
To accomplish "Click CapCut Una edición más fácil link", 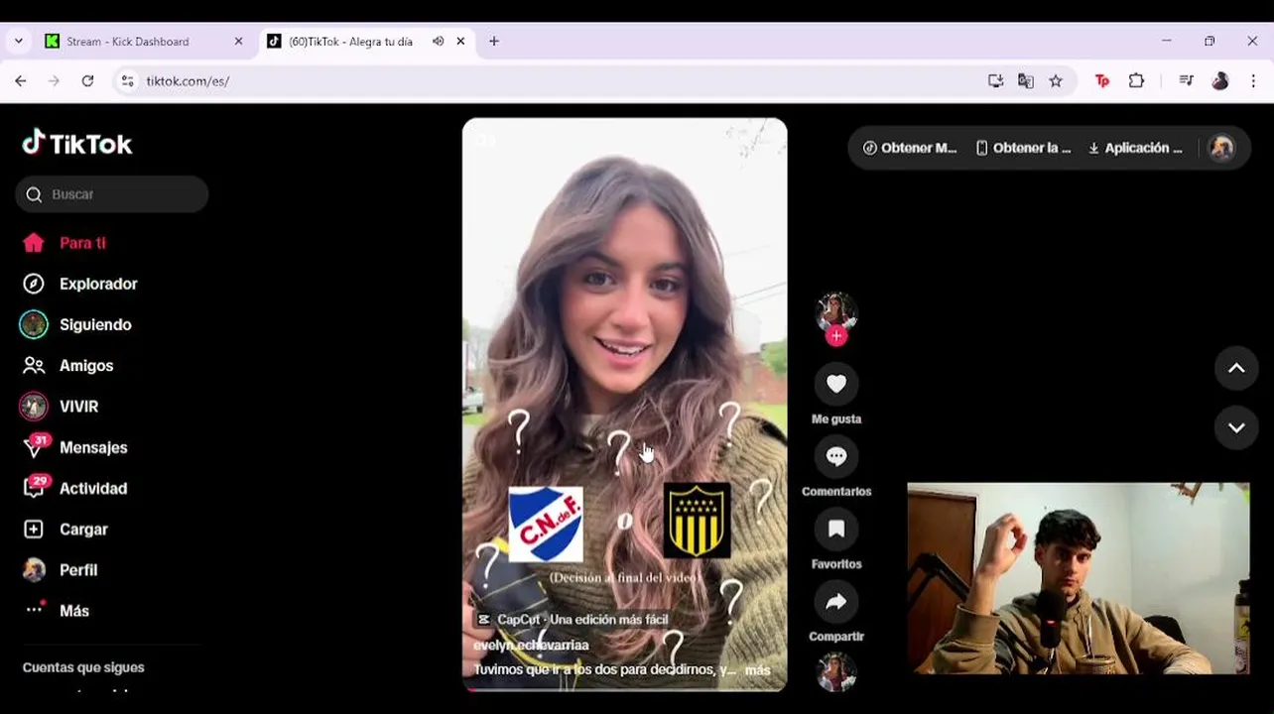I will tap(573, 619).
